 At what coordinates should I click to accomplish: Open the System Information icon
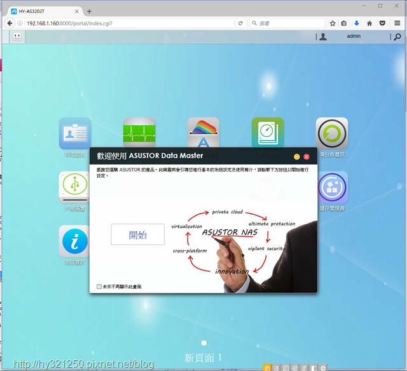click(74, 241)
